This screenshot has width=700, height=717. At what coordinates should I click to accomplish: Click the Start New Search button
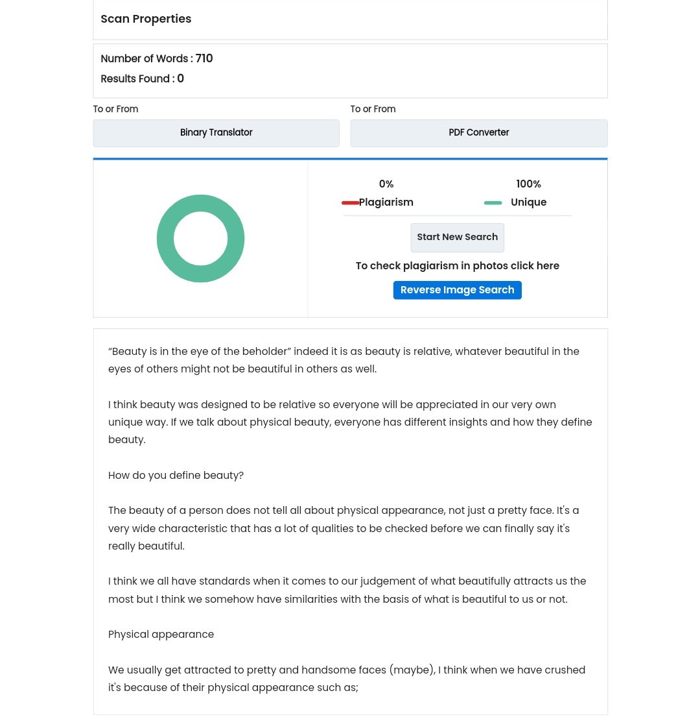tap(457, 237)
